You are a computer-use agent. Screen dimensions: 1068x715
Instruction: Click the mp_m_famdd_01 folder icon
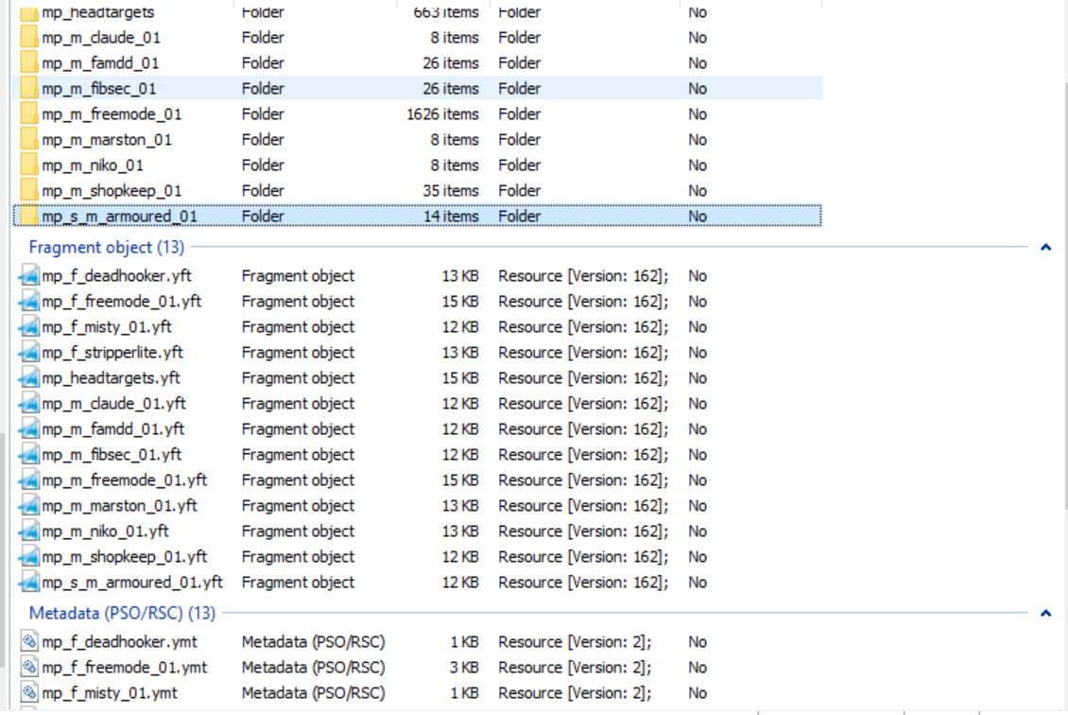pyautogui.click(x=28, y=62)
